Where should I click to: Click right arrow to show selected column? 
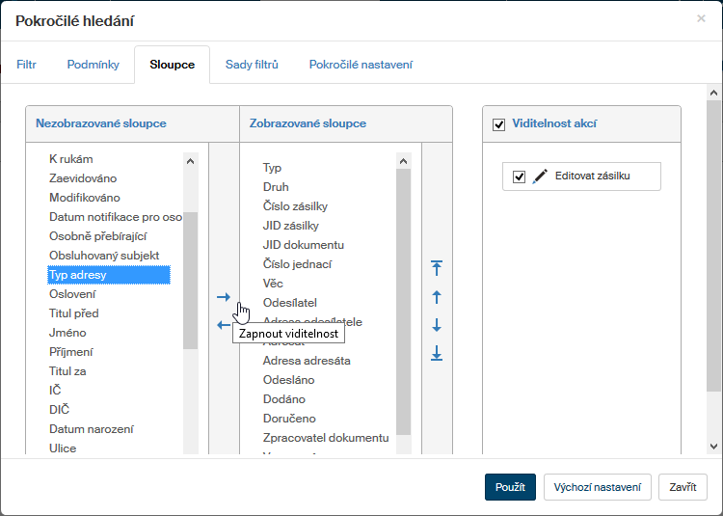tap(224, 297)
